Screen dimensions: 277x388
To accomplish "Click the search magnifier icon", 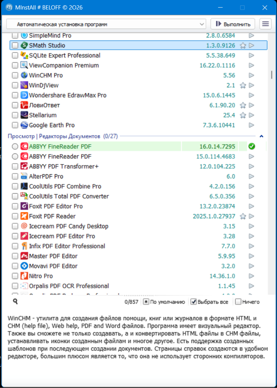I will tap(15, 301).
